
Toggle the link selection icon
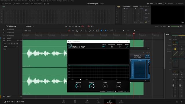93,31
